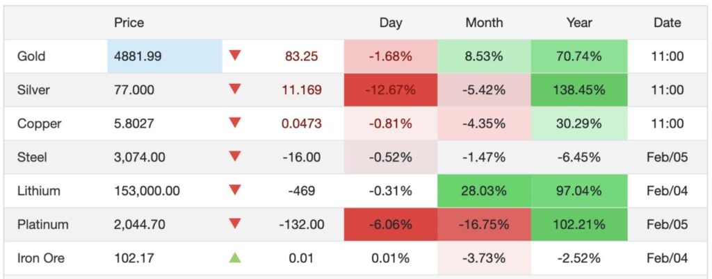The height and width of the screenshot is (279, 712).
Task: Click Lithium's red down arrow indicator
Action: 235,191
